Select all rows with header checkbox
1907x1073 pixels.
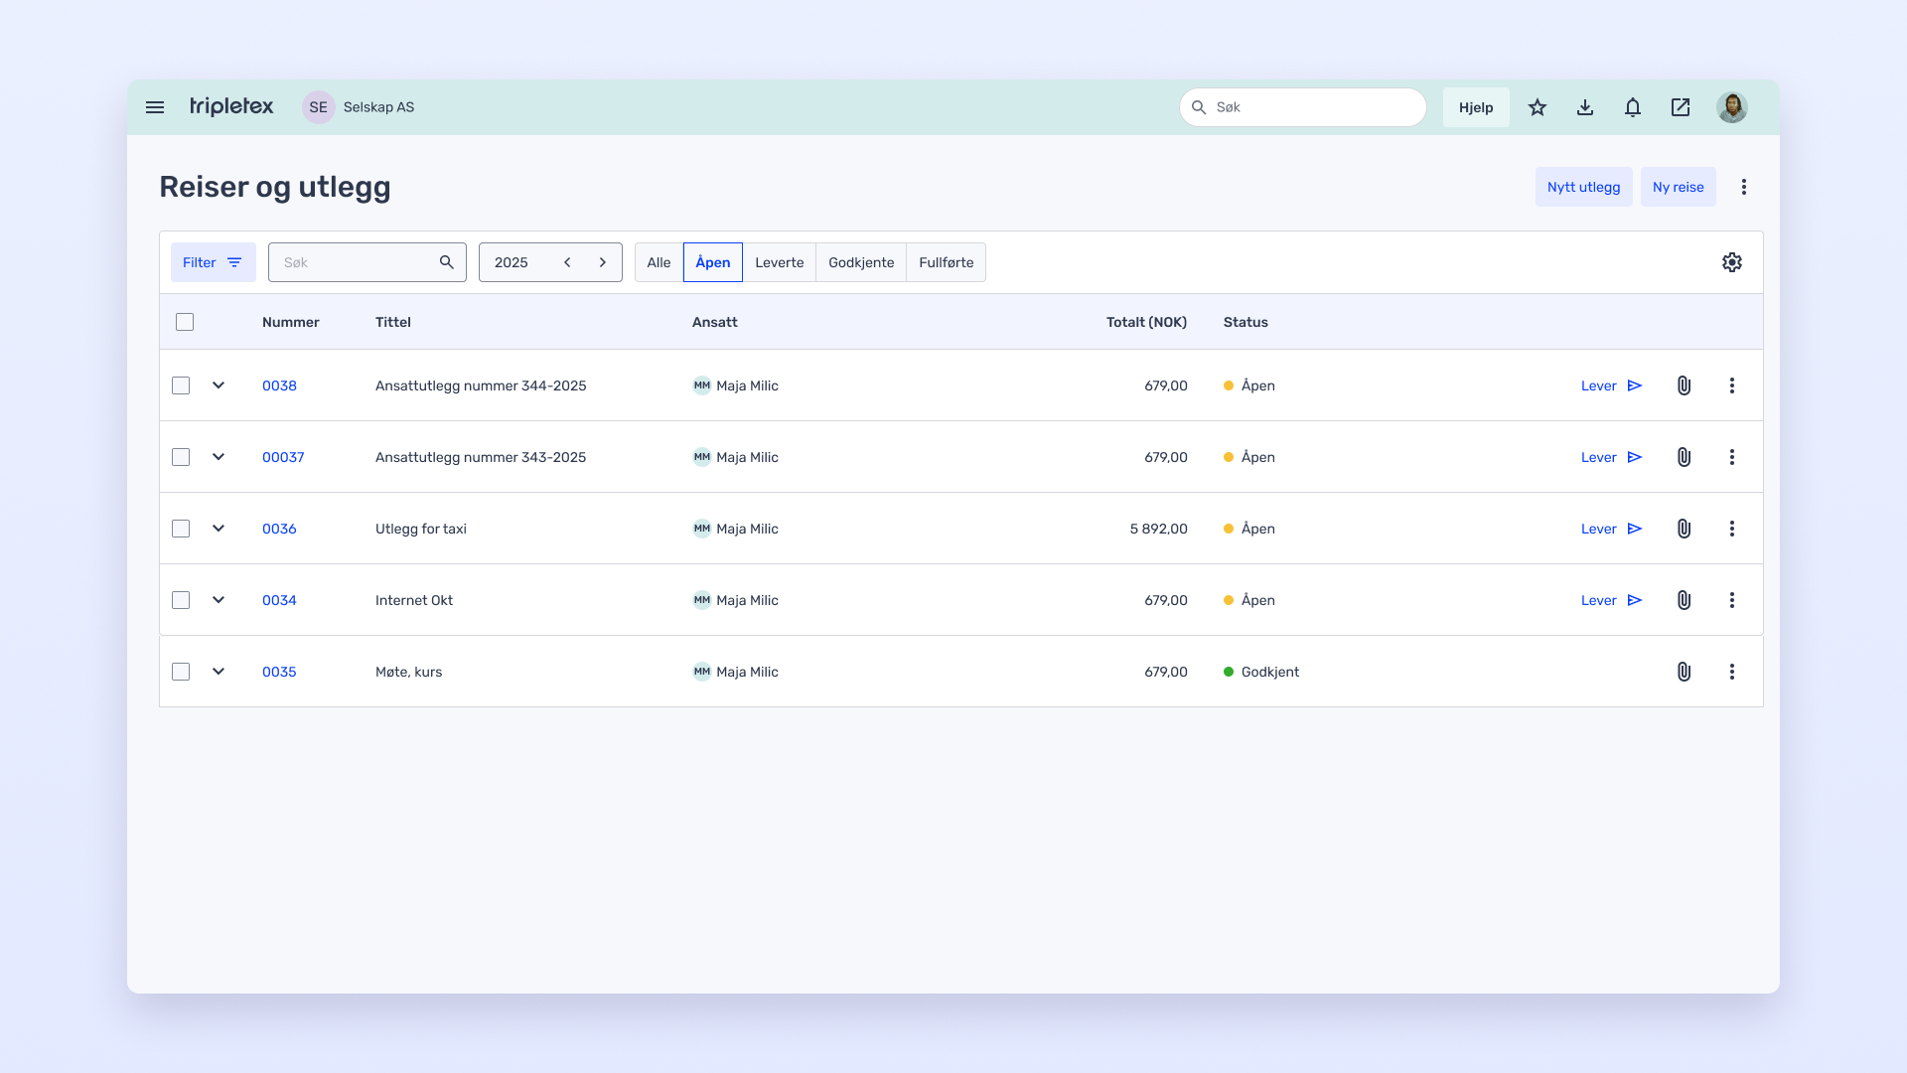coord(185,322)
